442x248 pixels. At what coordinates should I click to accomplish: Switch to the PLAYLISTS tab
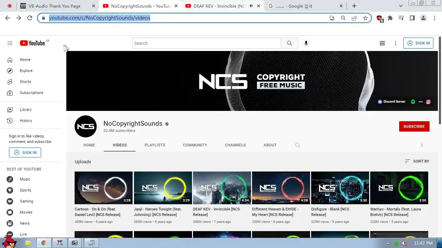coord(155,145)
